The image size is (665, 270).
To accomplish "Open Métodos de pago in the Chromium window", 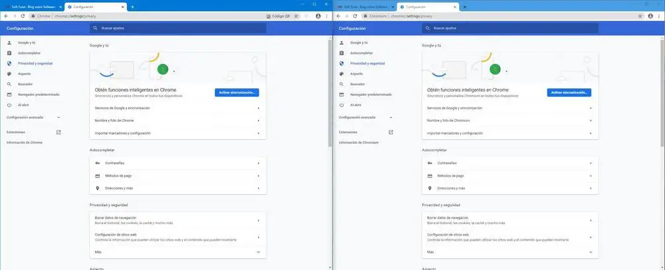I will click(510, 176).
